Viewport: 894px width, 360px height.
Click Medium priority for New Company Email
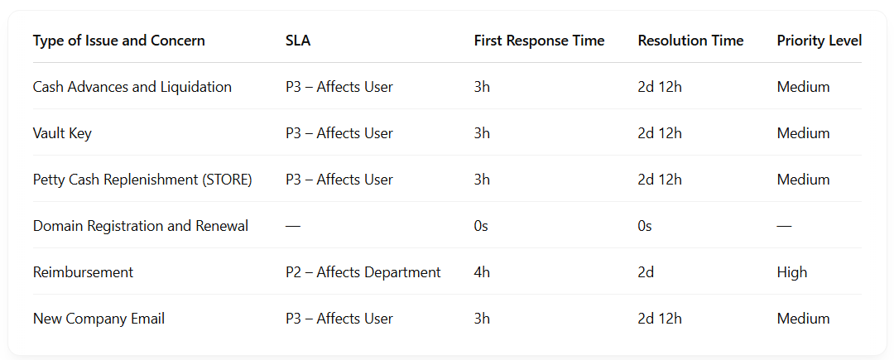coord(803,319)
